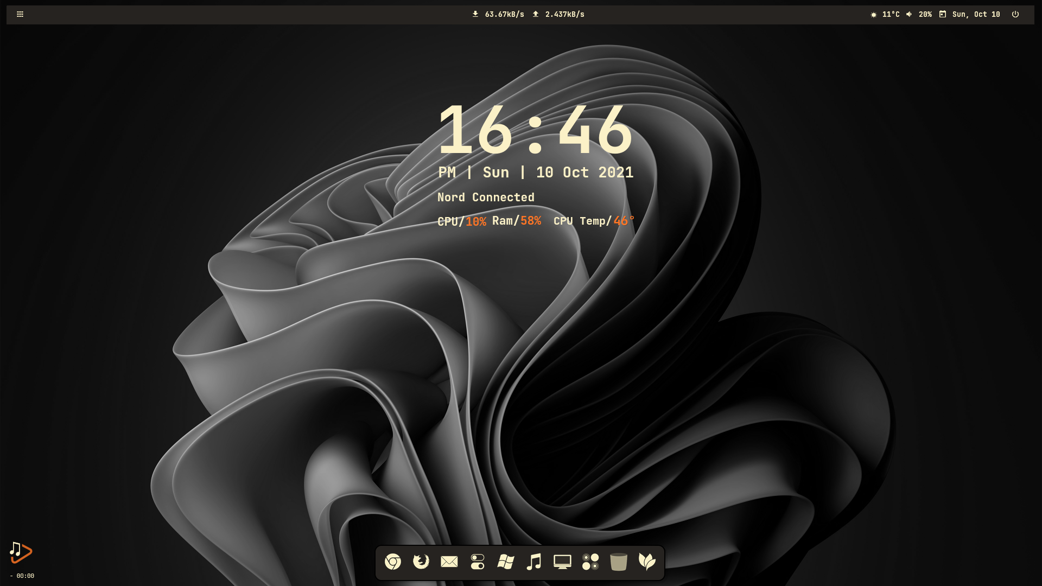Screen dimensions: 1042x586
Task: Click the power button in the top bar
Action: pos(1015,15)
